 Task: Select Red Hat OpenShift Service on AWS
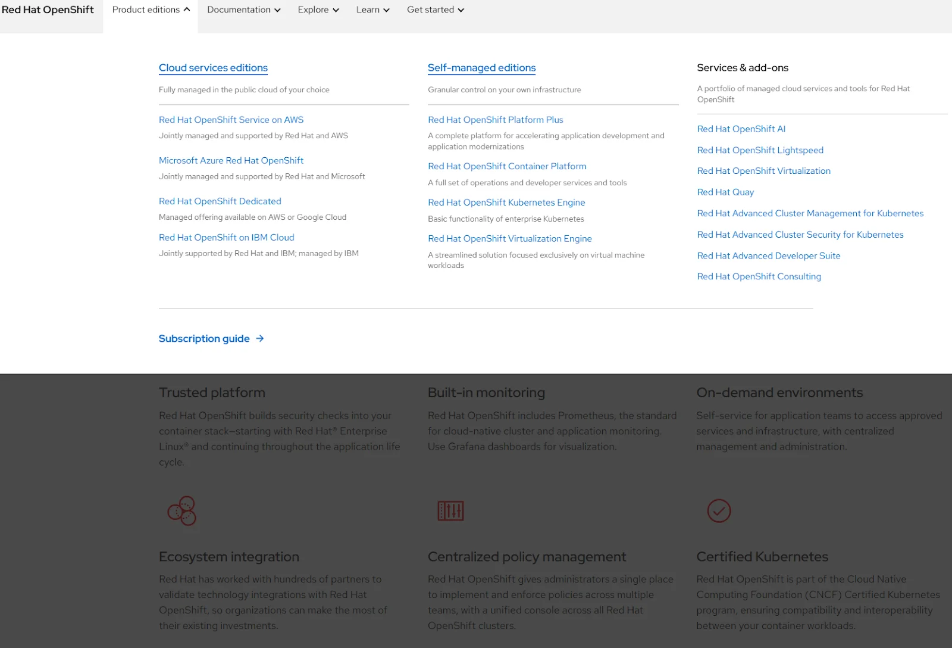click(x=231, y=120)
